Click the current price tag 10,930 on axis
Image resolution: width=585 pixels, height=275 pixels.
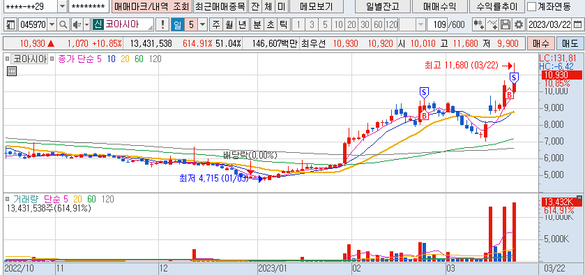pos(561,75)
